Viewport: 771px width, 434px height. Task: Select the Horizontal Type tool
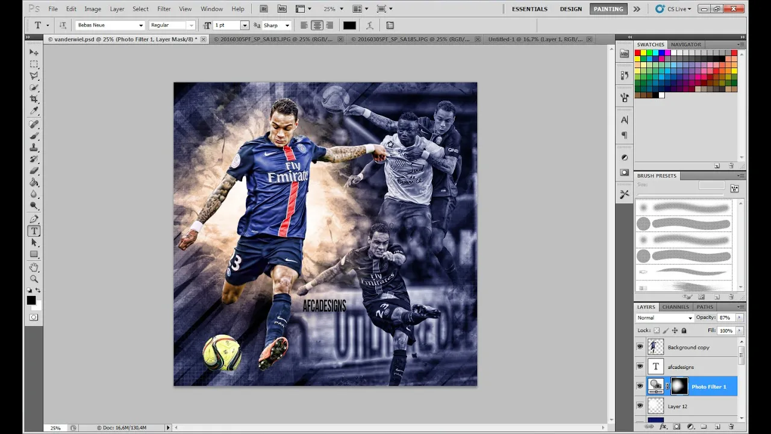[x=34, y=231]
